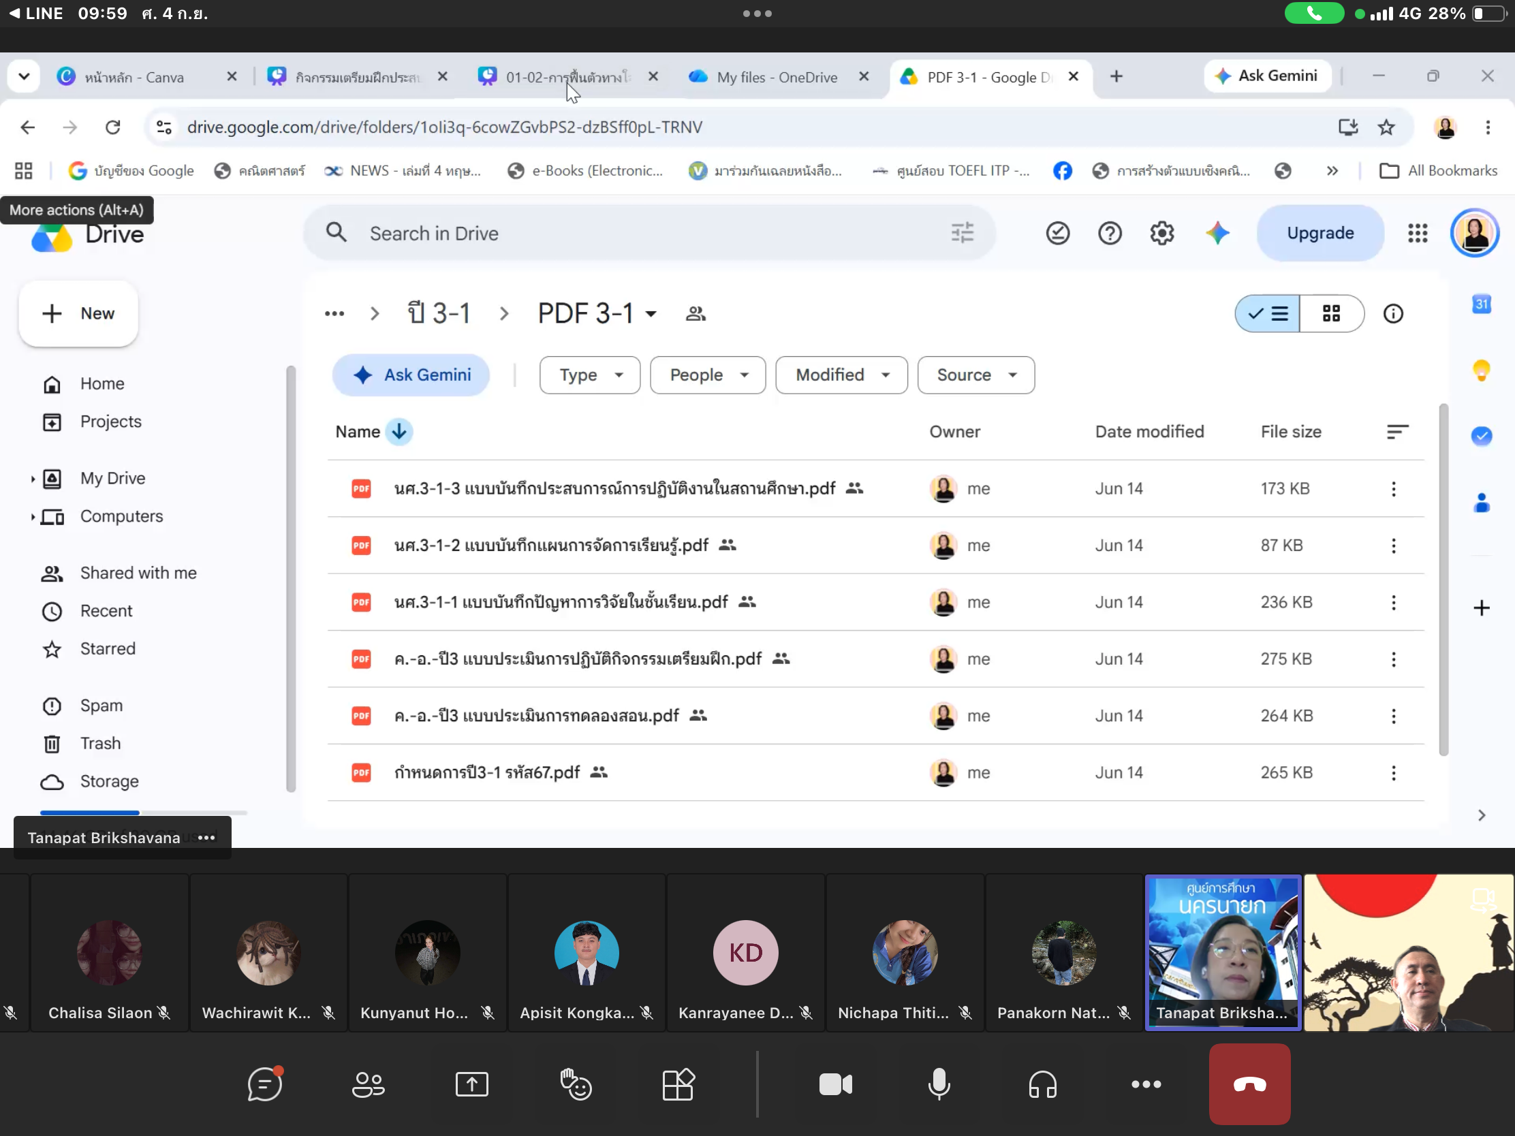Open call chat with notification dot
1515x1136 pixels.
265,1084
